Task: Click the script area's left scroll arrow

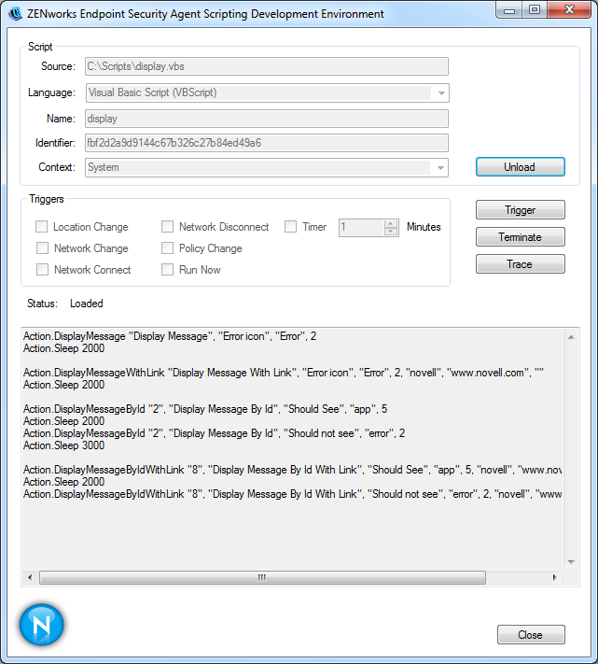Action: (x=30, y=577)
